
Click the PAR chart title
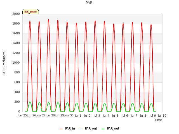click(89, 3)
